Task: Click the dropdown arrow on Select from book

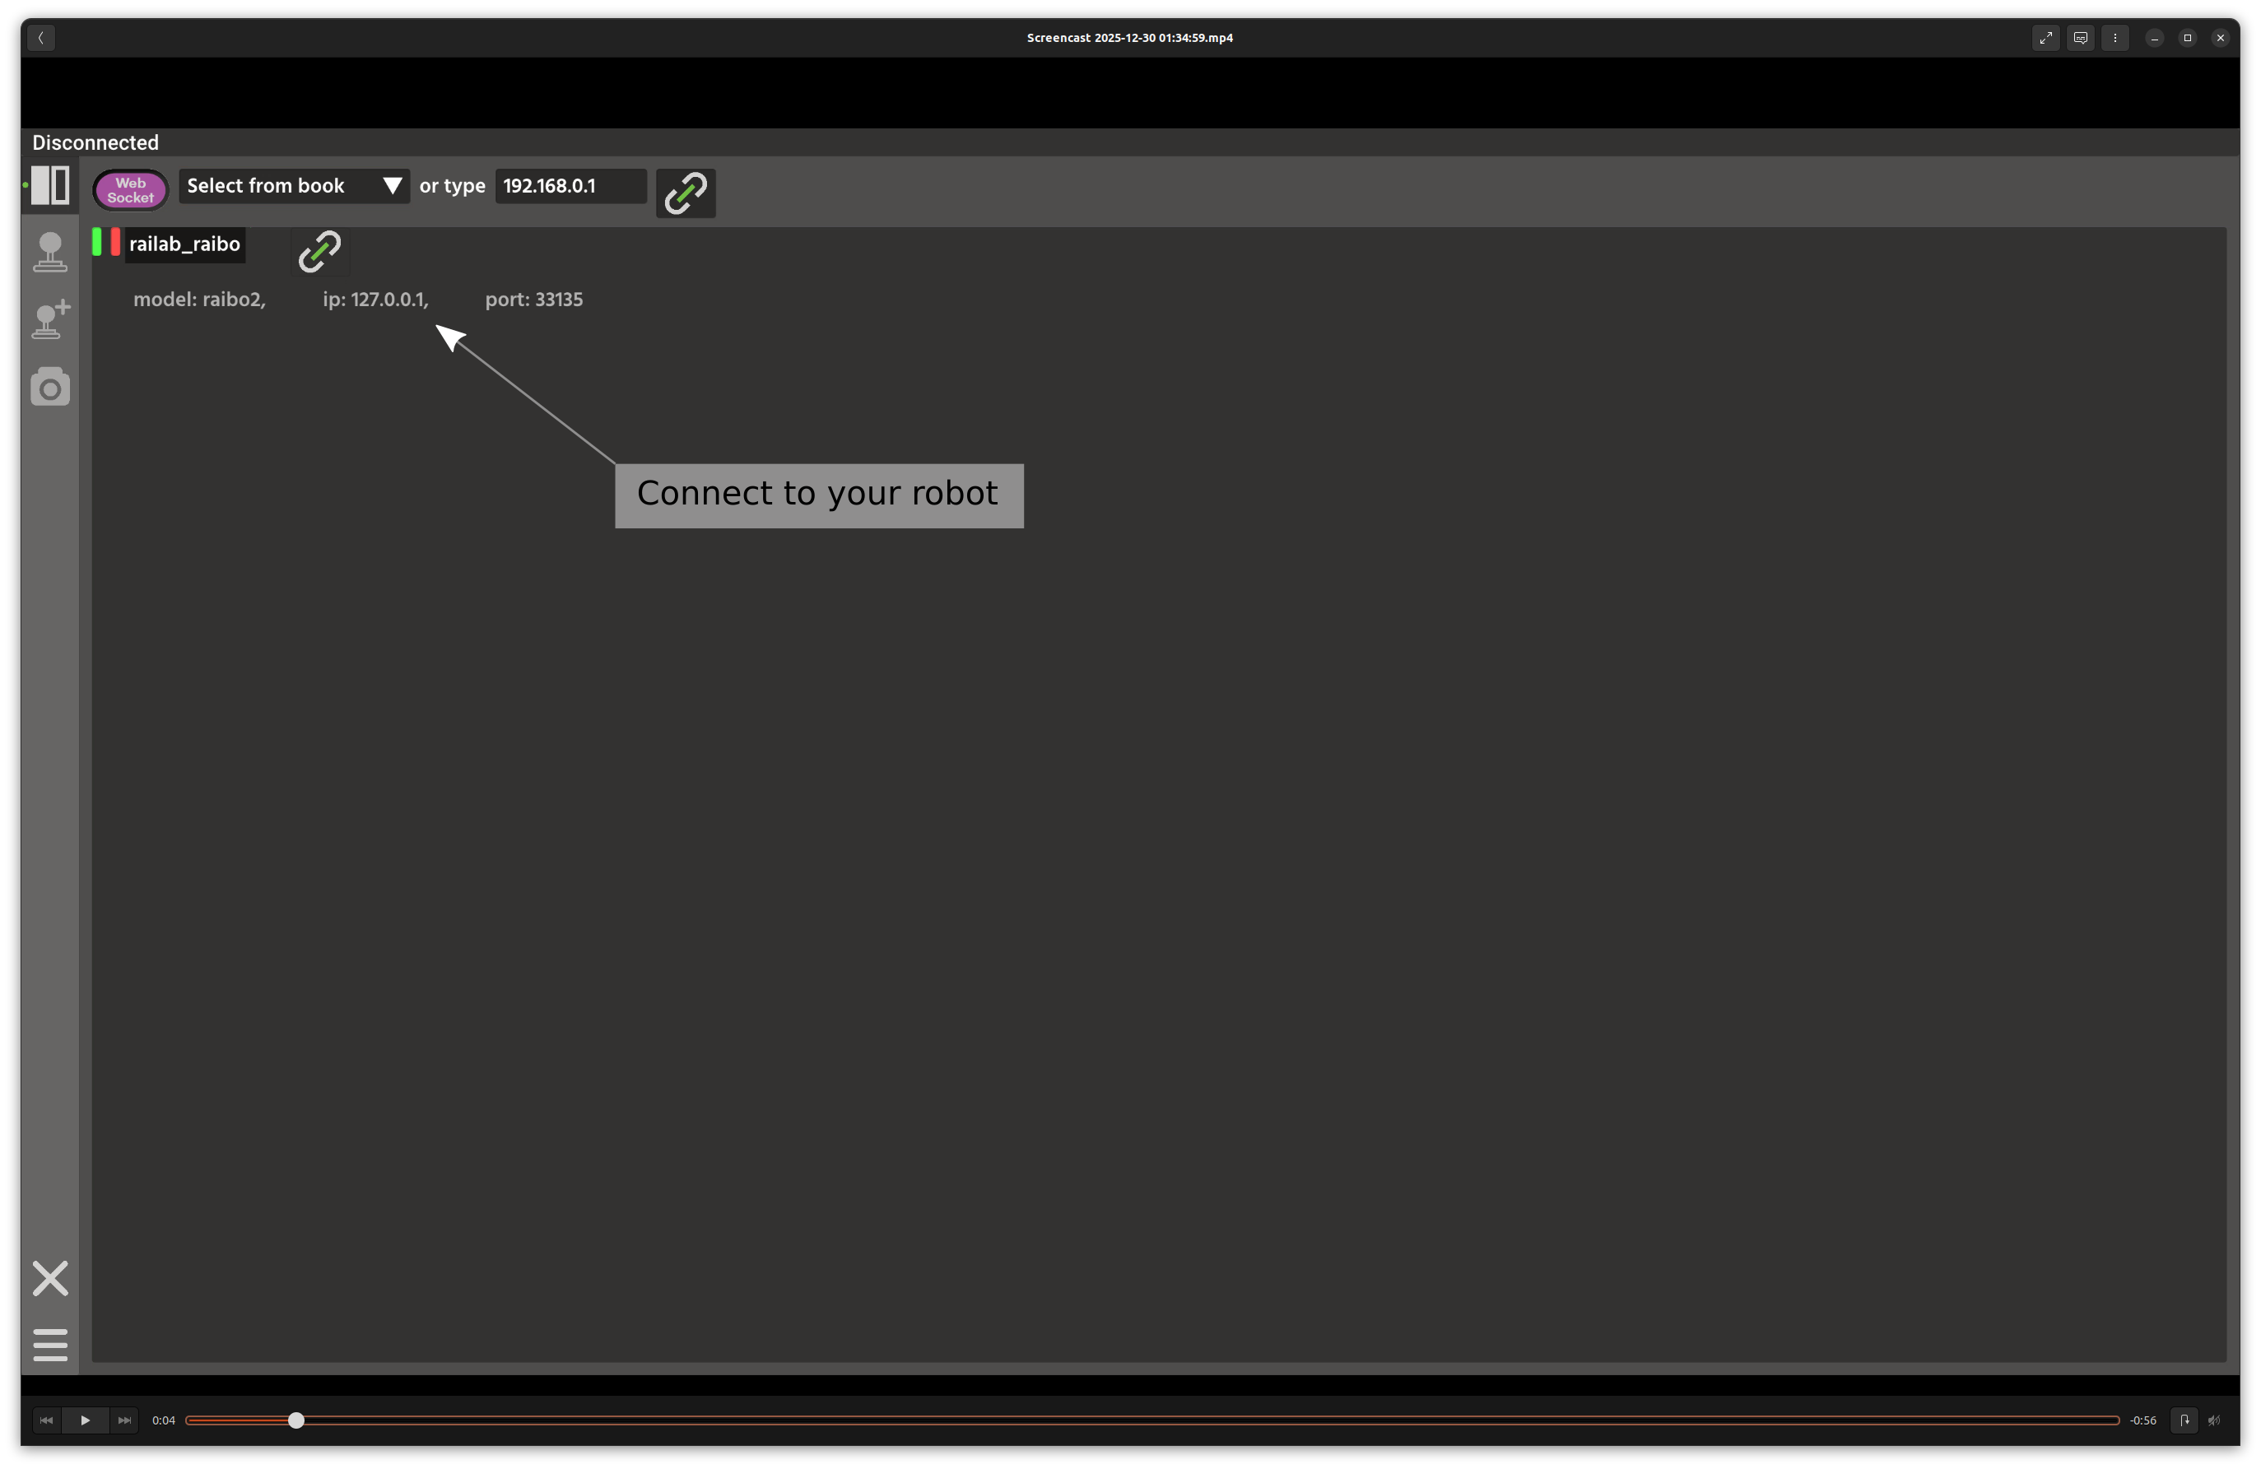Action: tap(392, 186)
